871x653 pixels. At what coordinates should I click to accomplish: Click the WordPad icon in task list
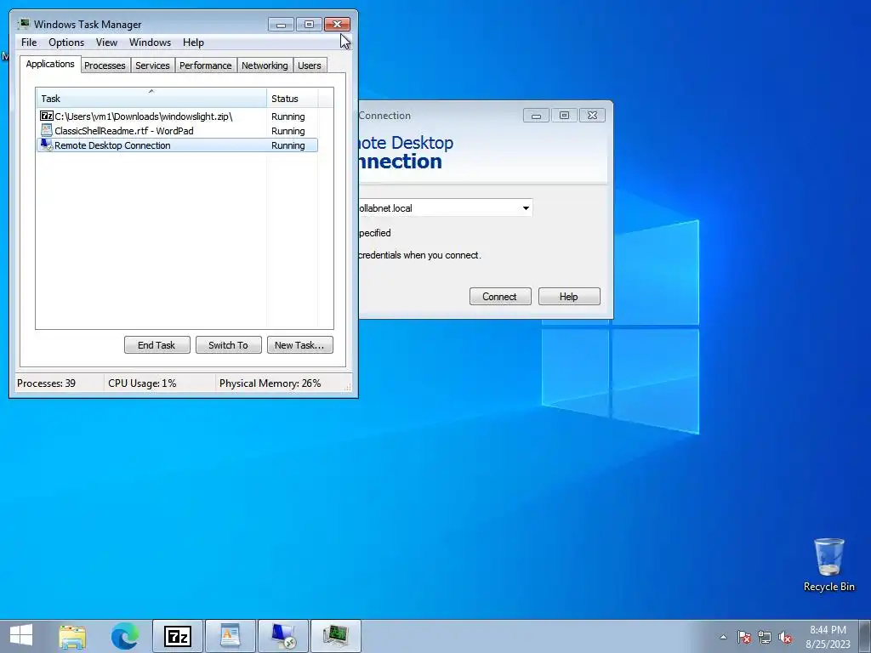tap(47, 130)
